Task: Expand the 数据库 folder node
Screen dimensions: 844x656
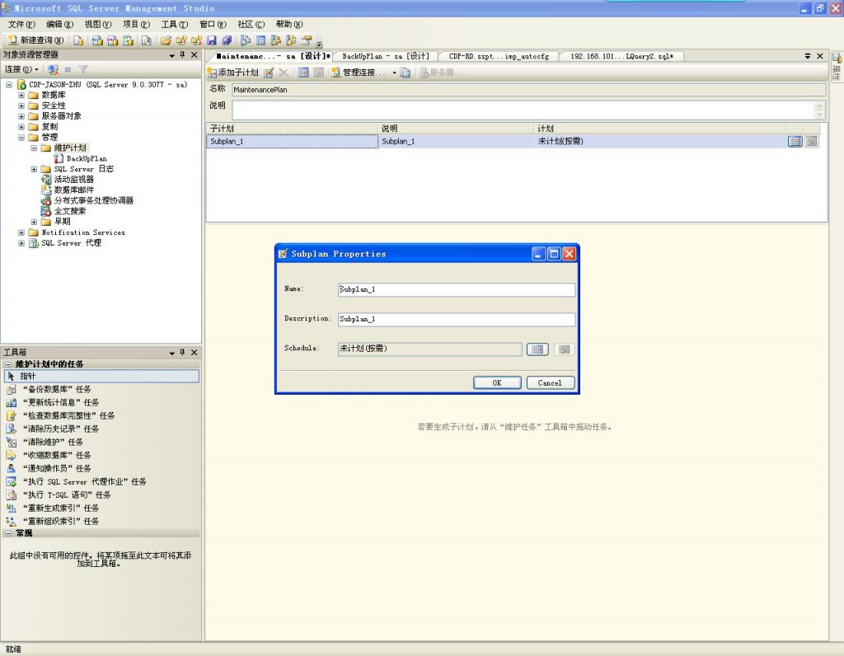Action: coord(22,95)
